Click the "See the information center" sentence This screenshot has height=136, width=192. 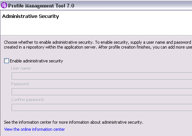74,122
